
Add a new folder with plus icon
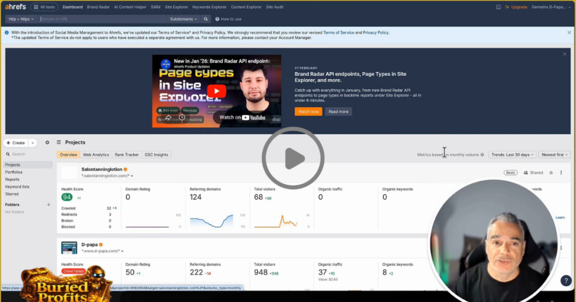tap(48, 205)
